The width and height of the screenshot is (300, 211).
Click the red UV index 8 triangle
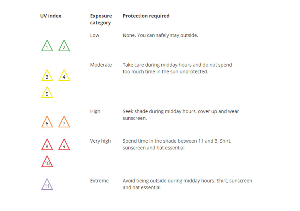(47, 145)
